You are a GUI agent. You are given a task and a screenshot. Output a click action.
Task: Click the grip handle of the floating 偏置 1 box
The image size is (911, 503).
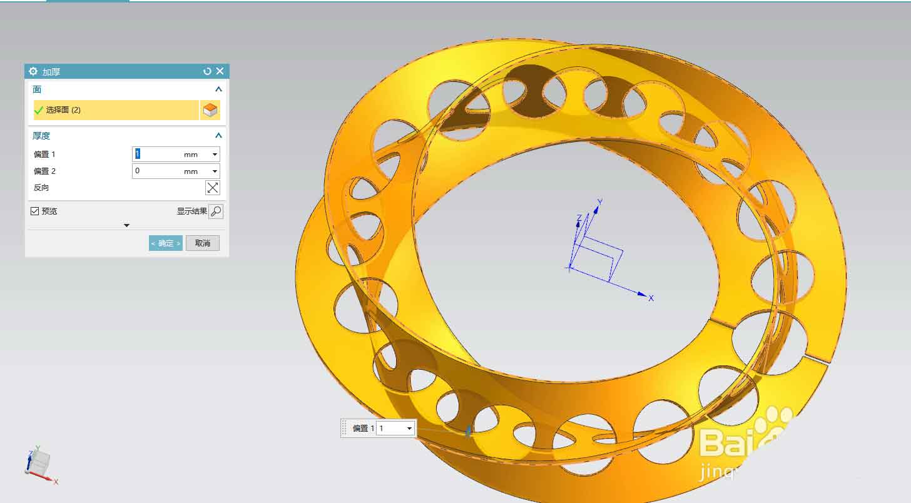coord(345,428)
